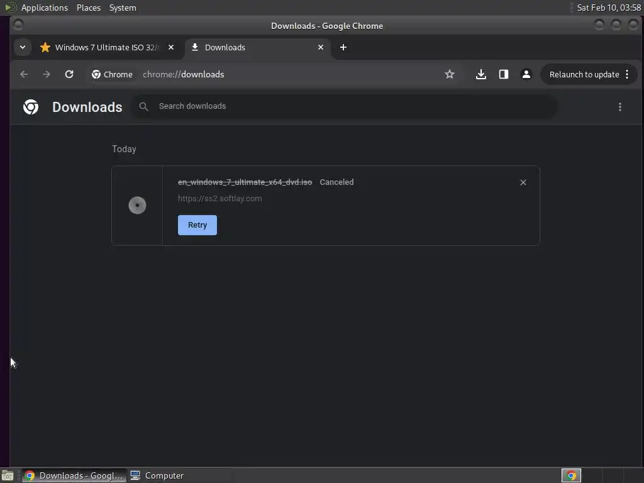Retry the en_windows_7_ultimate_x64_dvd.iso download
The image size is (644, 483).
tap(197, 225)
